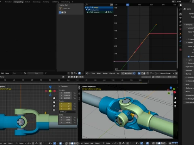The height and width of the screenshot is (145, 194).
Task: Open the red checkered Texture properties tab
Action: tap(181, 50)
